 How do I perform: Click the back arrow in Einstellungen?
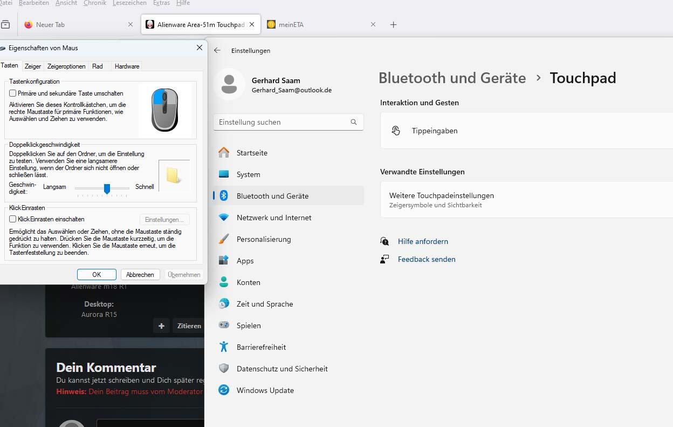click(x=217, y=50)
